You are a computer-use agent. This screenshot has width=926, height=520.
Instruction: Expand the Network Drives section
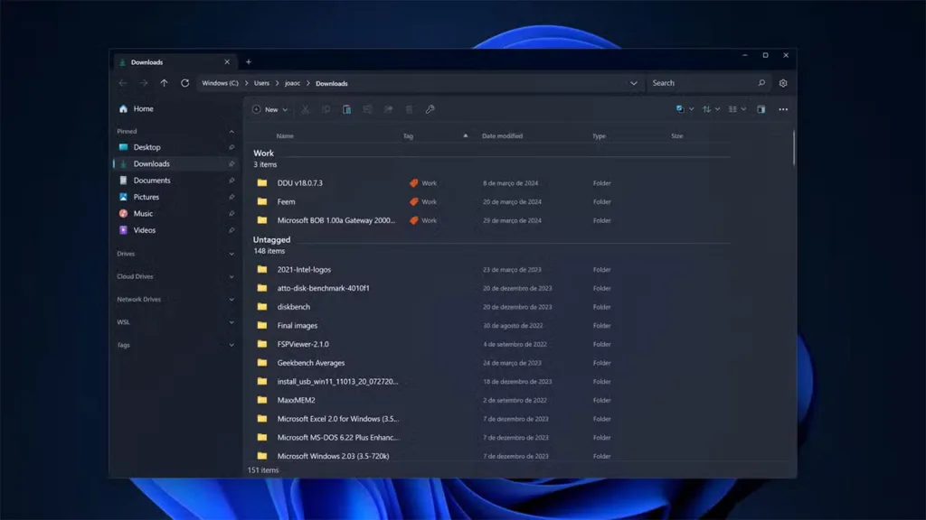231,300
